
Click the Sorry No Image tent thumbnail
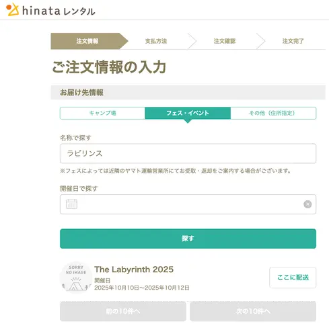[x=76, y=278]
